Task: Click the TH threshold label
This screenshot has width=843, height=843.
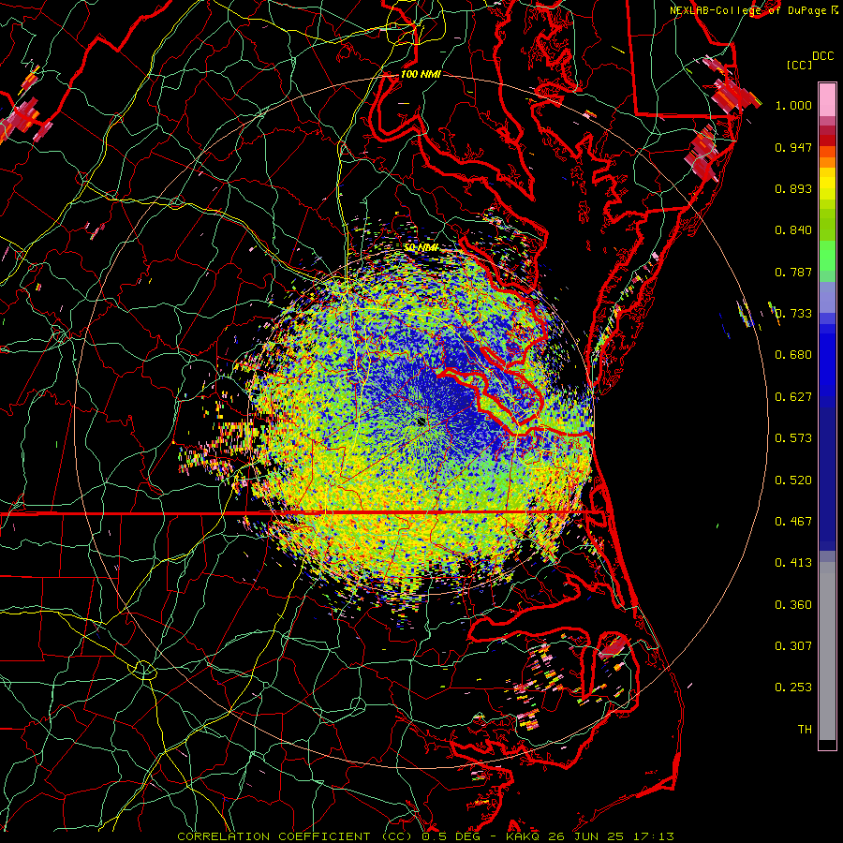Action: tap(805, 730)
